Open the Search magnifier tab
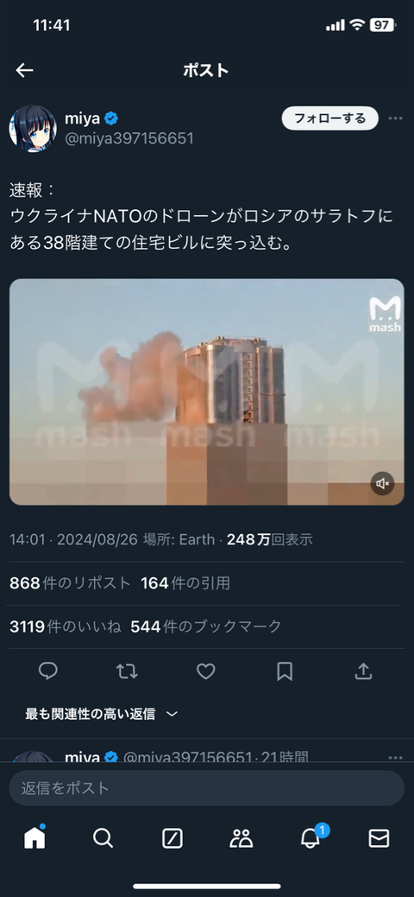Image resolution: width=414 pixels, height=897 pixels. (103, 838)
